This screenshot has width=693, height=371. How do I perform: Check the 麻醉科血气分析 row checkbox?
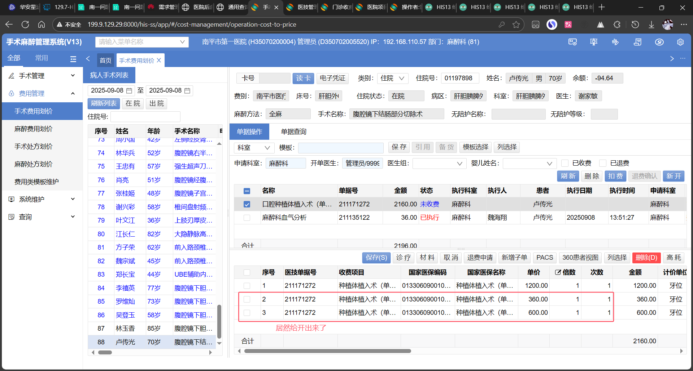[x=247, y=218]
